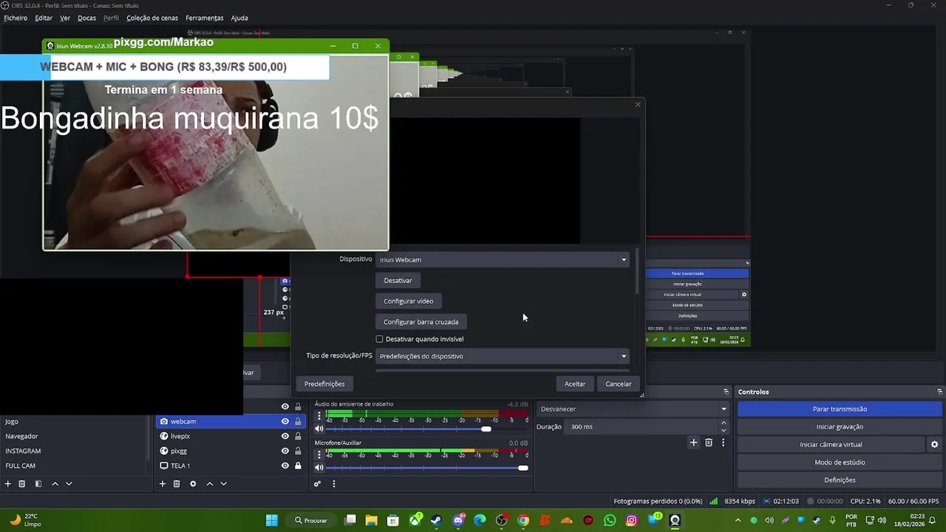Move the selected scene up
946x532 pixels.
pos(55,484)
